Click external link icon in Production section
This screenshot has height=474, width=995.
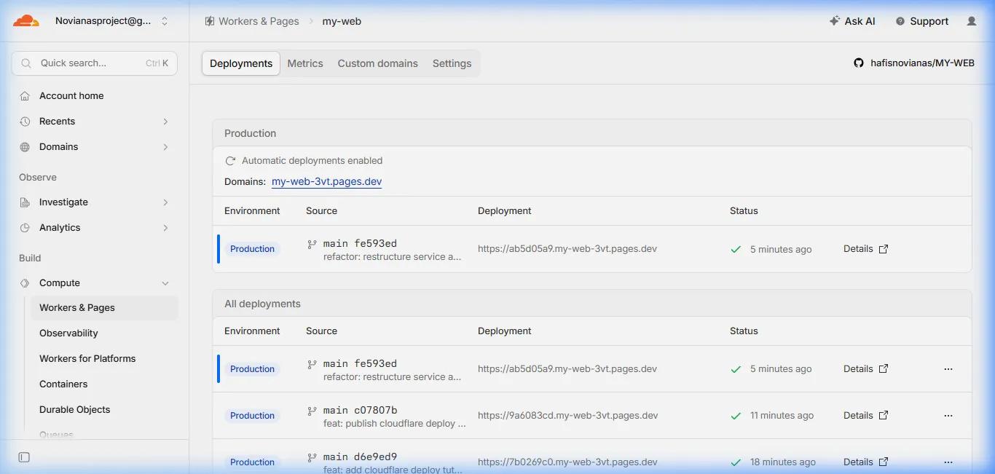(x=884, y=249)
